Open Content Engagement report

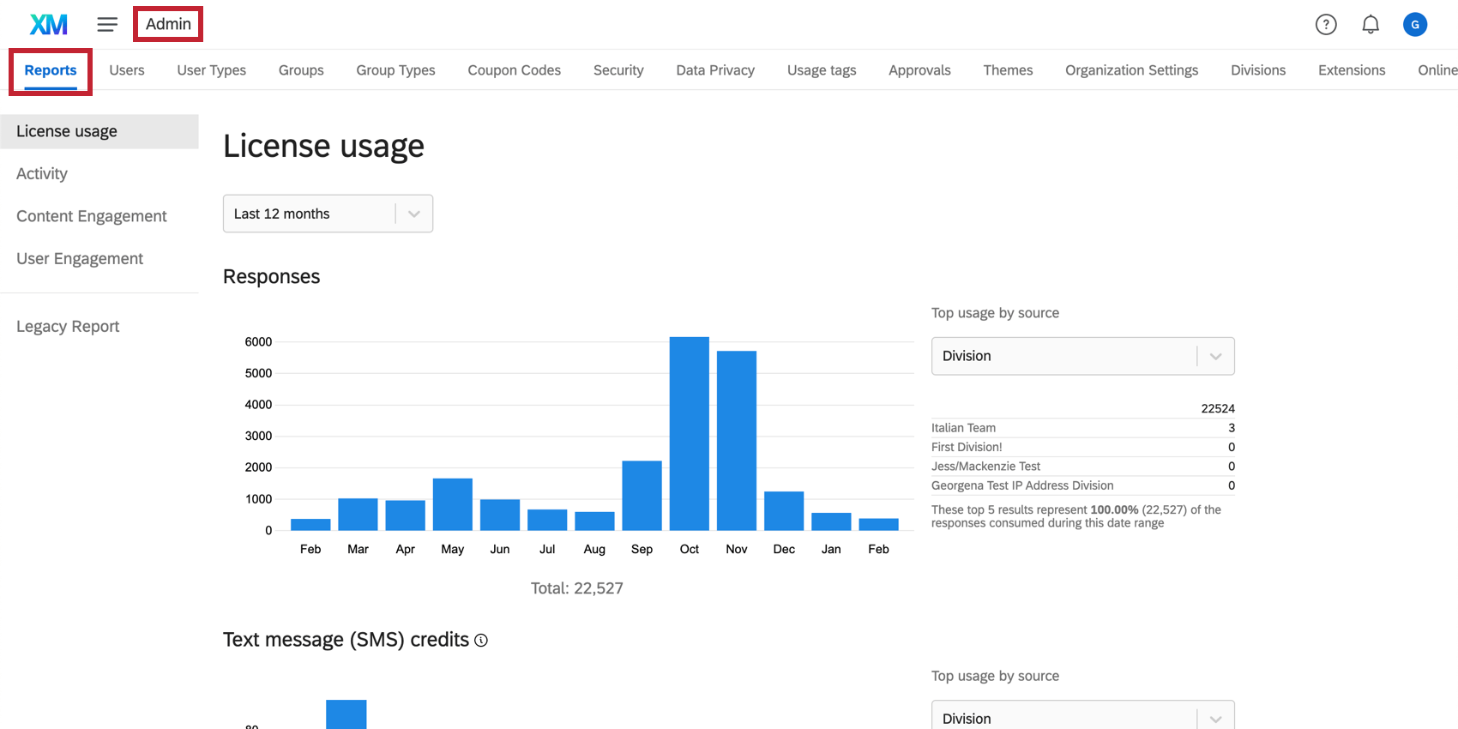(92, 216)
